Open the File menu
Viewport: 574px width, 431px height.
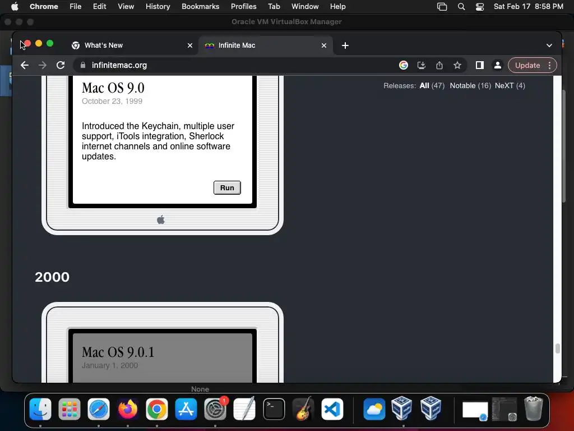[76, 7]
